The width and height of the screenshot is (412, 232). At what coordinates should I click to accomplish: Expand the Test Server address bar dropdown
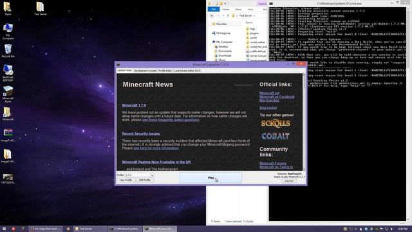point(254,15)
